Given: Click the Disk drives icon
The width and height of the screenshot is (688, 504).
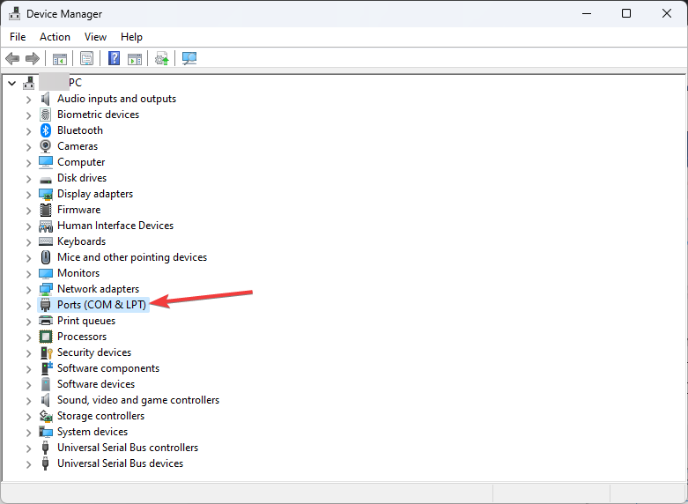Looking at the screenshot, I should (x=46, y=179).
